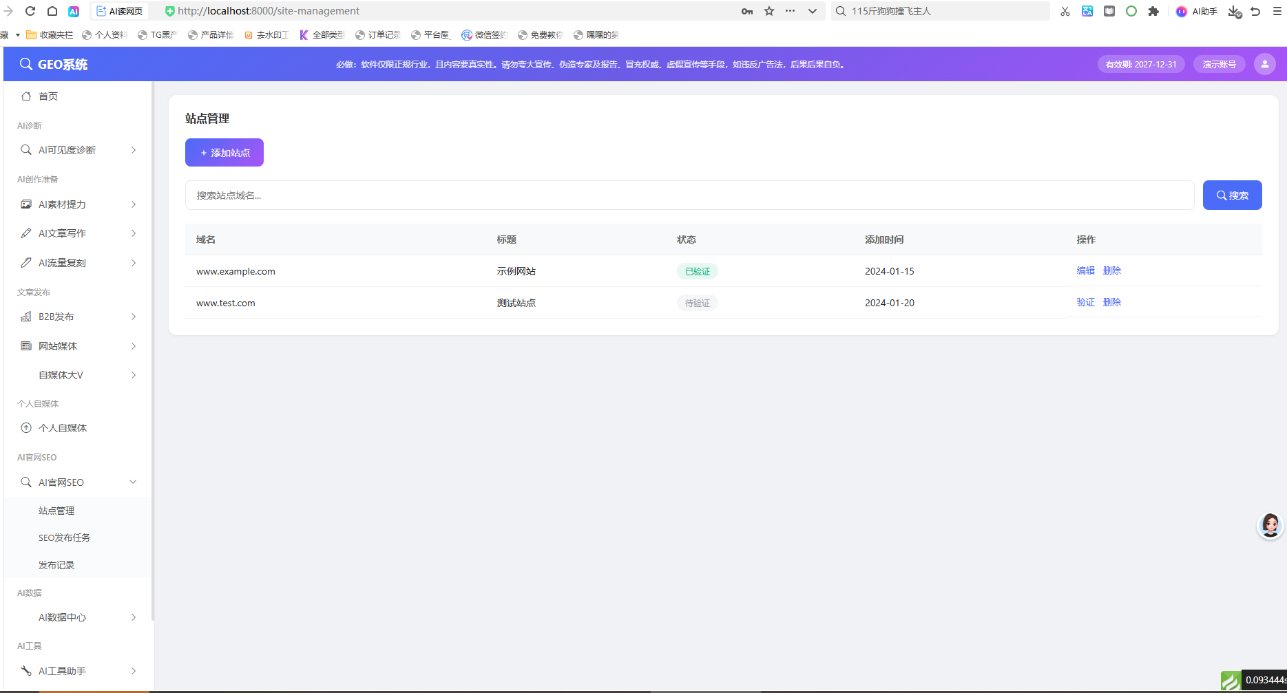Click the floating assistant avatar on right
This screenshot has height=693, width=1287.
1270,526
